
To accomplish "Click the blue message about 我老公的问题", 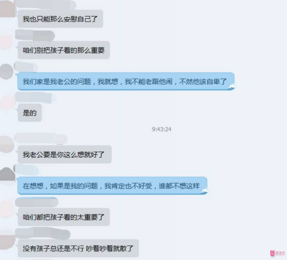I will tap(126, 81).
